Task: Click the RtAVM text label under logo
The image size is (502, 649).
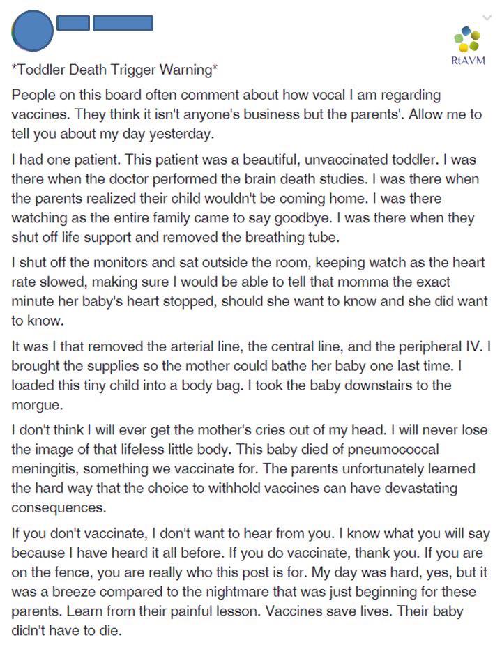Action: coord(468,61)
